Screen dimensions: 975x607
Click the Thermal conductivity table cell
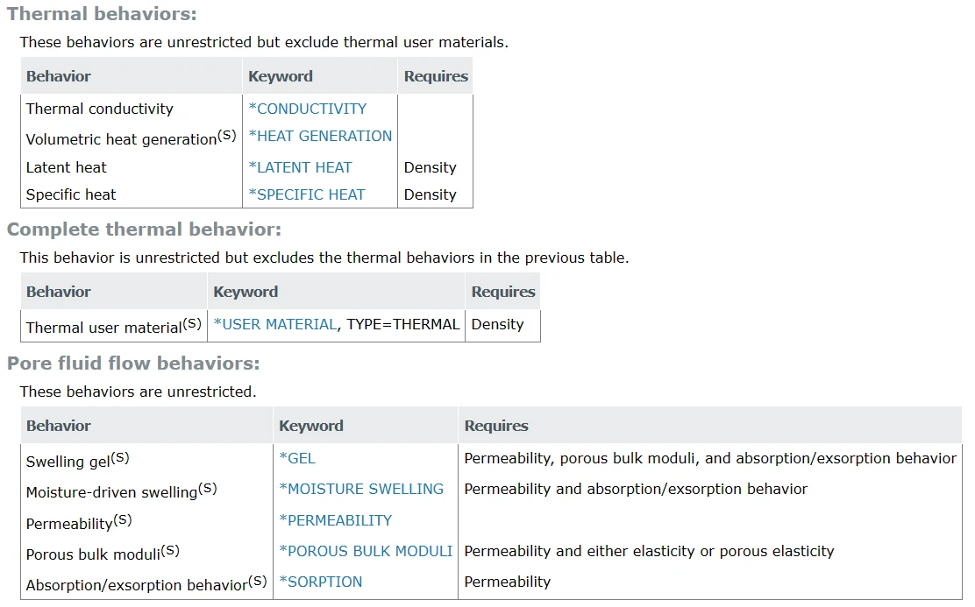[99, 109]
